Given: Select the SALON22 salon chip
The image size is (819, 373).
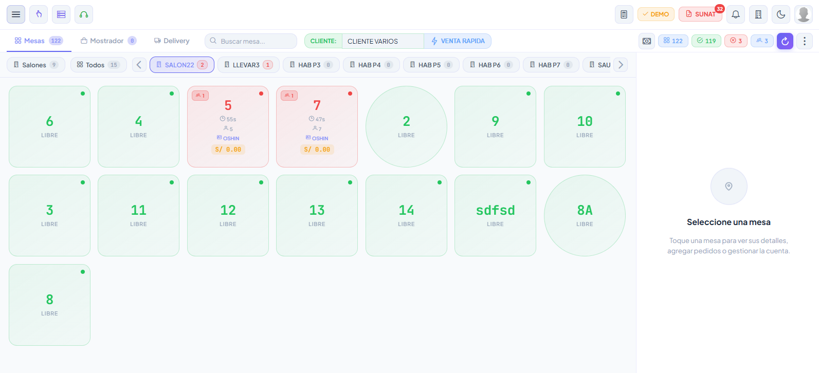Looking at the screenshot, I should tap(182, 65).
